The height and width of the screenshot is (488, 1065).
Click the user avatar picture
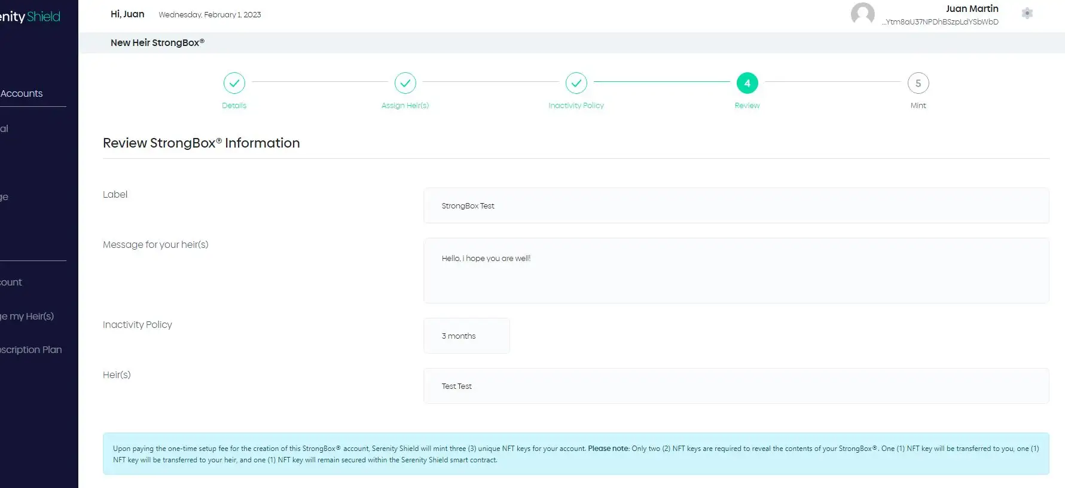pyautogui.click(x=862, y=14)
